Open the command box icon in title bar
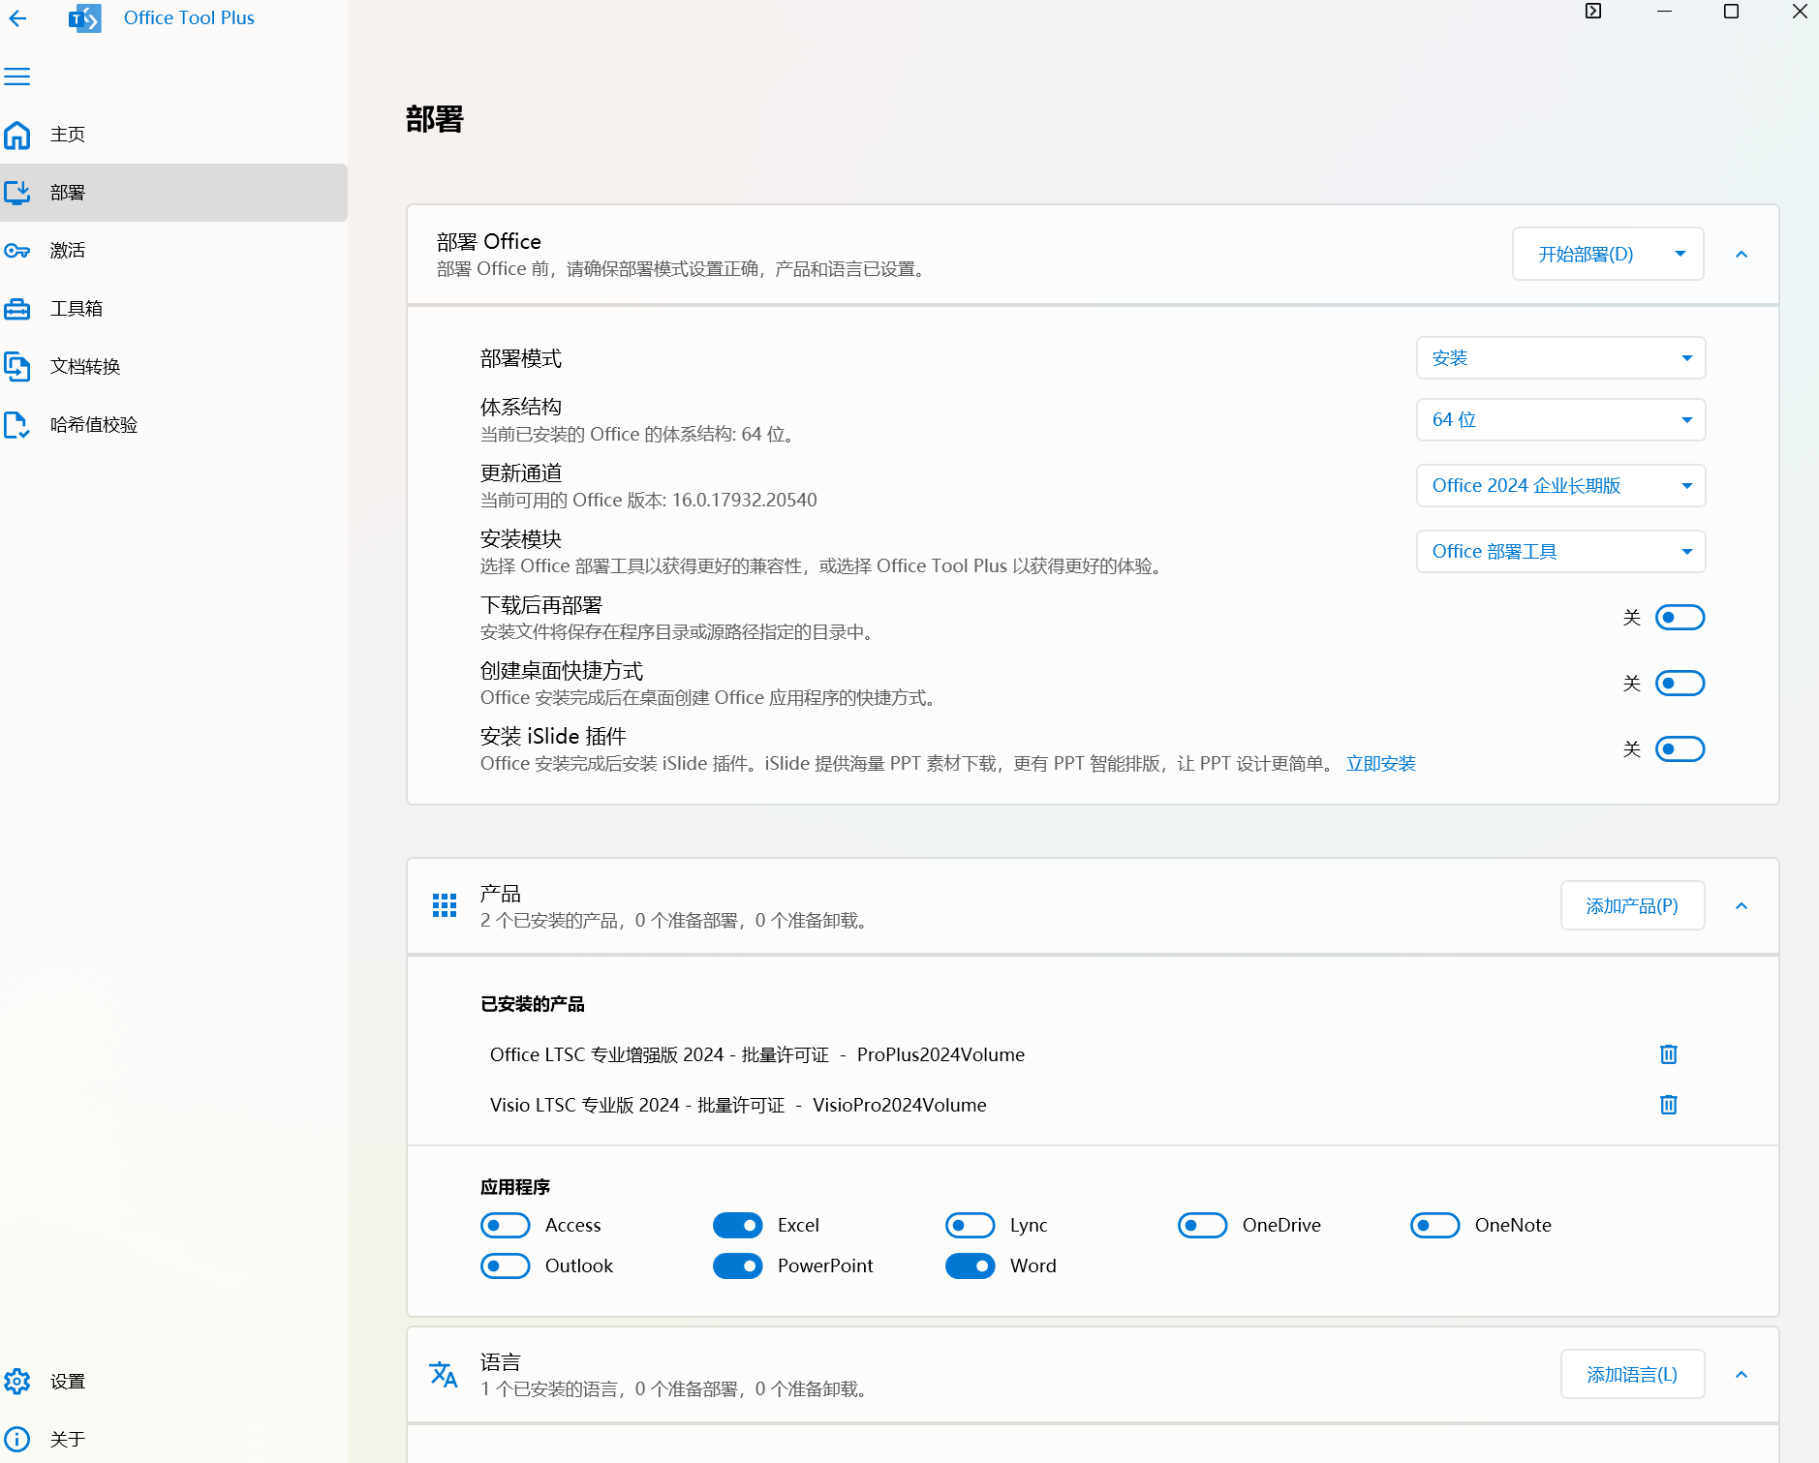The height and width of the screenshot is (1463, 1819). coord(1593,12)
